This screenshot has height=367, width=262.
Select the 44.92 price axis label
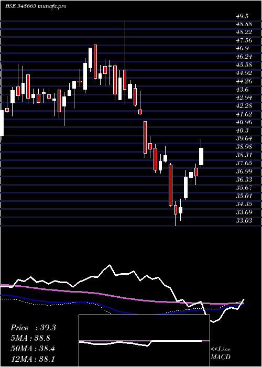coord(244,73)
